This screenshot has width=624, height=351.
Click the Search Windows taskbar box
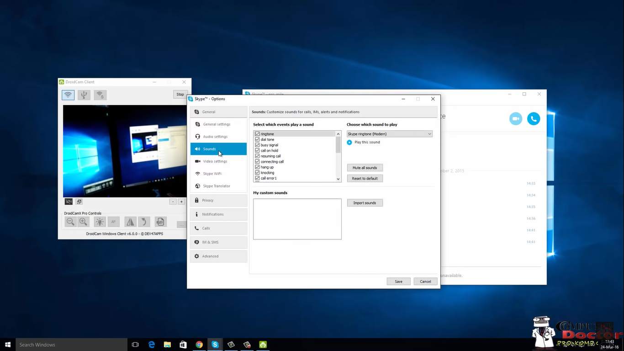tap(71, 345)
